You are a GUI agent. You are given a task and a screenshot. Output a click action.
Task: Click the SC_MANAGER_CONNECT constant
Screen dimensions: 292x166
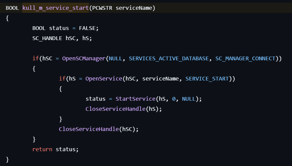pos(245,59)
